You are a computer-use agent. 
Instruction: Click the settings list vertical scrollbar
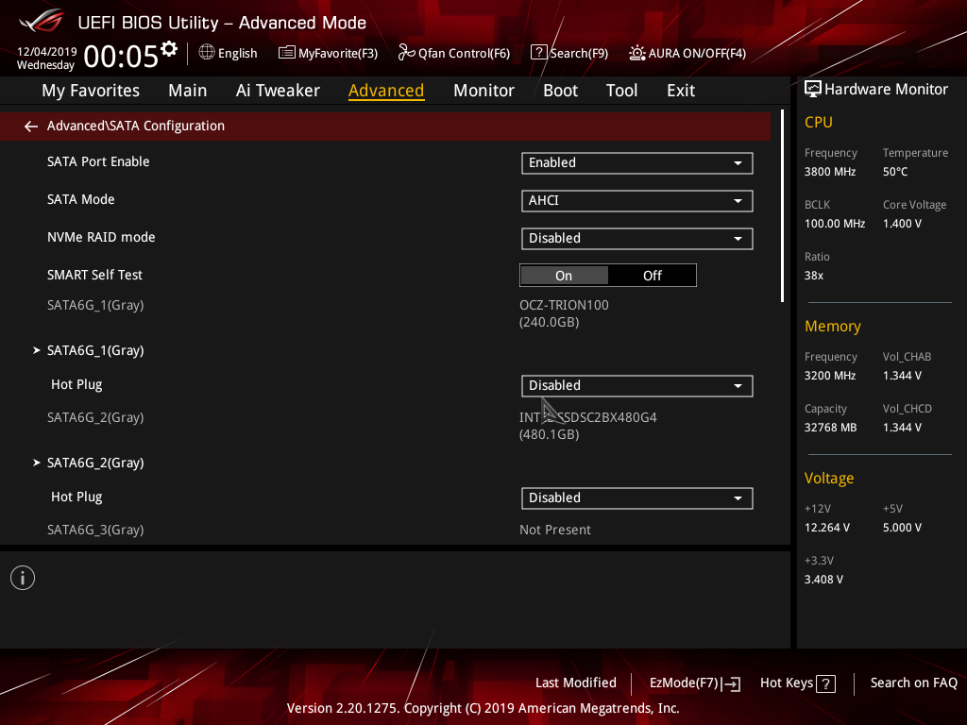pos(782,206)
